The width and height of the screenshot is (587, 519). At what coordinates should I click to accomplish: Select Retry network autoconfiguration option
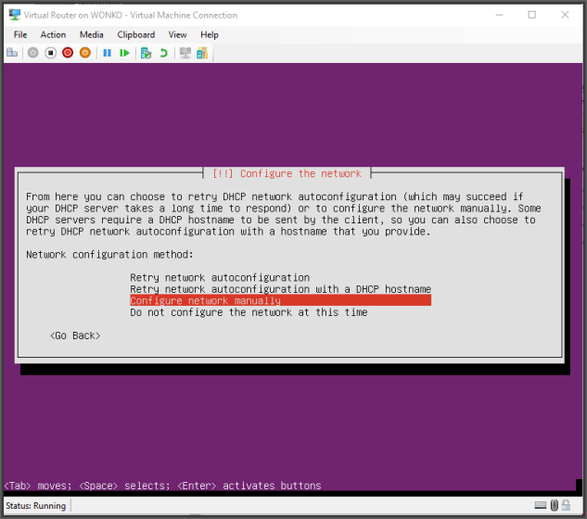tap(220, 278)
